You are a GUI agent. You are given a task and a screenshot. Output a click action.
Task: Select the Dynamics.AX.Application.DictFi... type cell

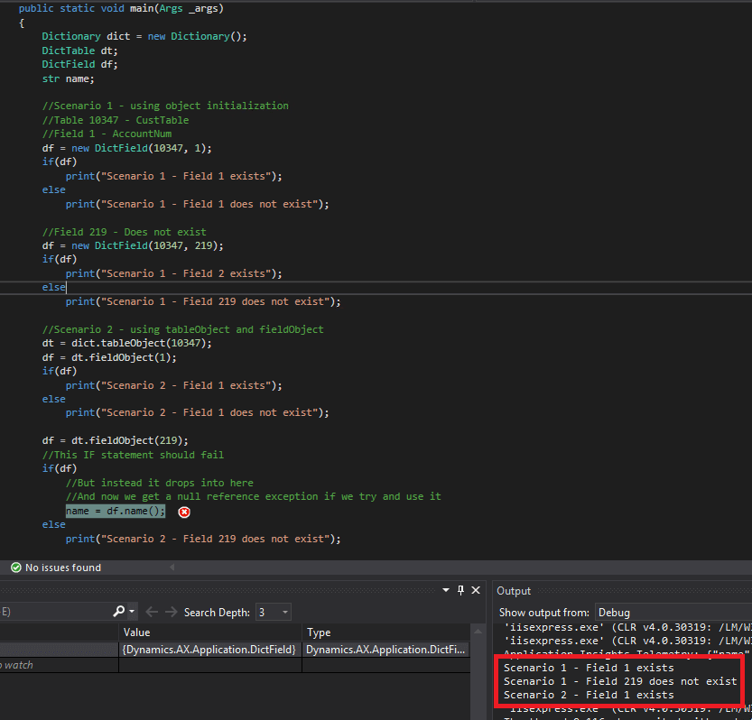[x=386, y=650]
